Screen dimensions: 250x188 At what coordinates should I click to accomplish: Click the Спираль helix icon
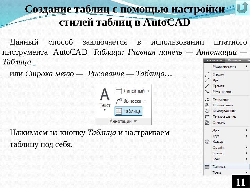point(207,123)
